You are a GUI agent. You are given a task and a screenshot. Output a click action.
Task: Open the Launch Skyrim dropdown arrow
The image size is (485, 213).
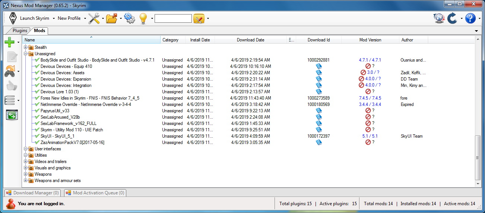point(54,18)
